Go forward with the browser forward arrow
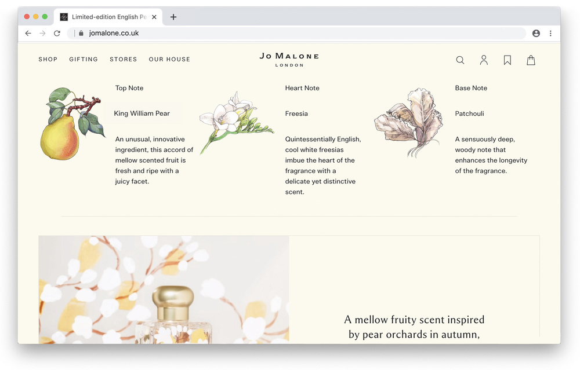 pos(42,33)
